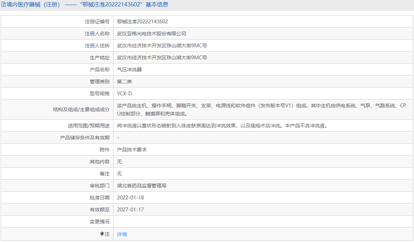This screenshot has width=414, height=242.
Task: Click the 适用范围/预期用途 label
Action: (x=89, y=126)
